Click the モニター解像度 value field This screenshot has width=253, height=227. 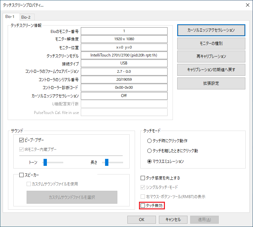[x=124, y=39]
